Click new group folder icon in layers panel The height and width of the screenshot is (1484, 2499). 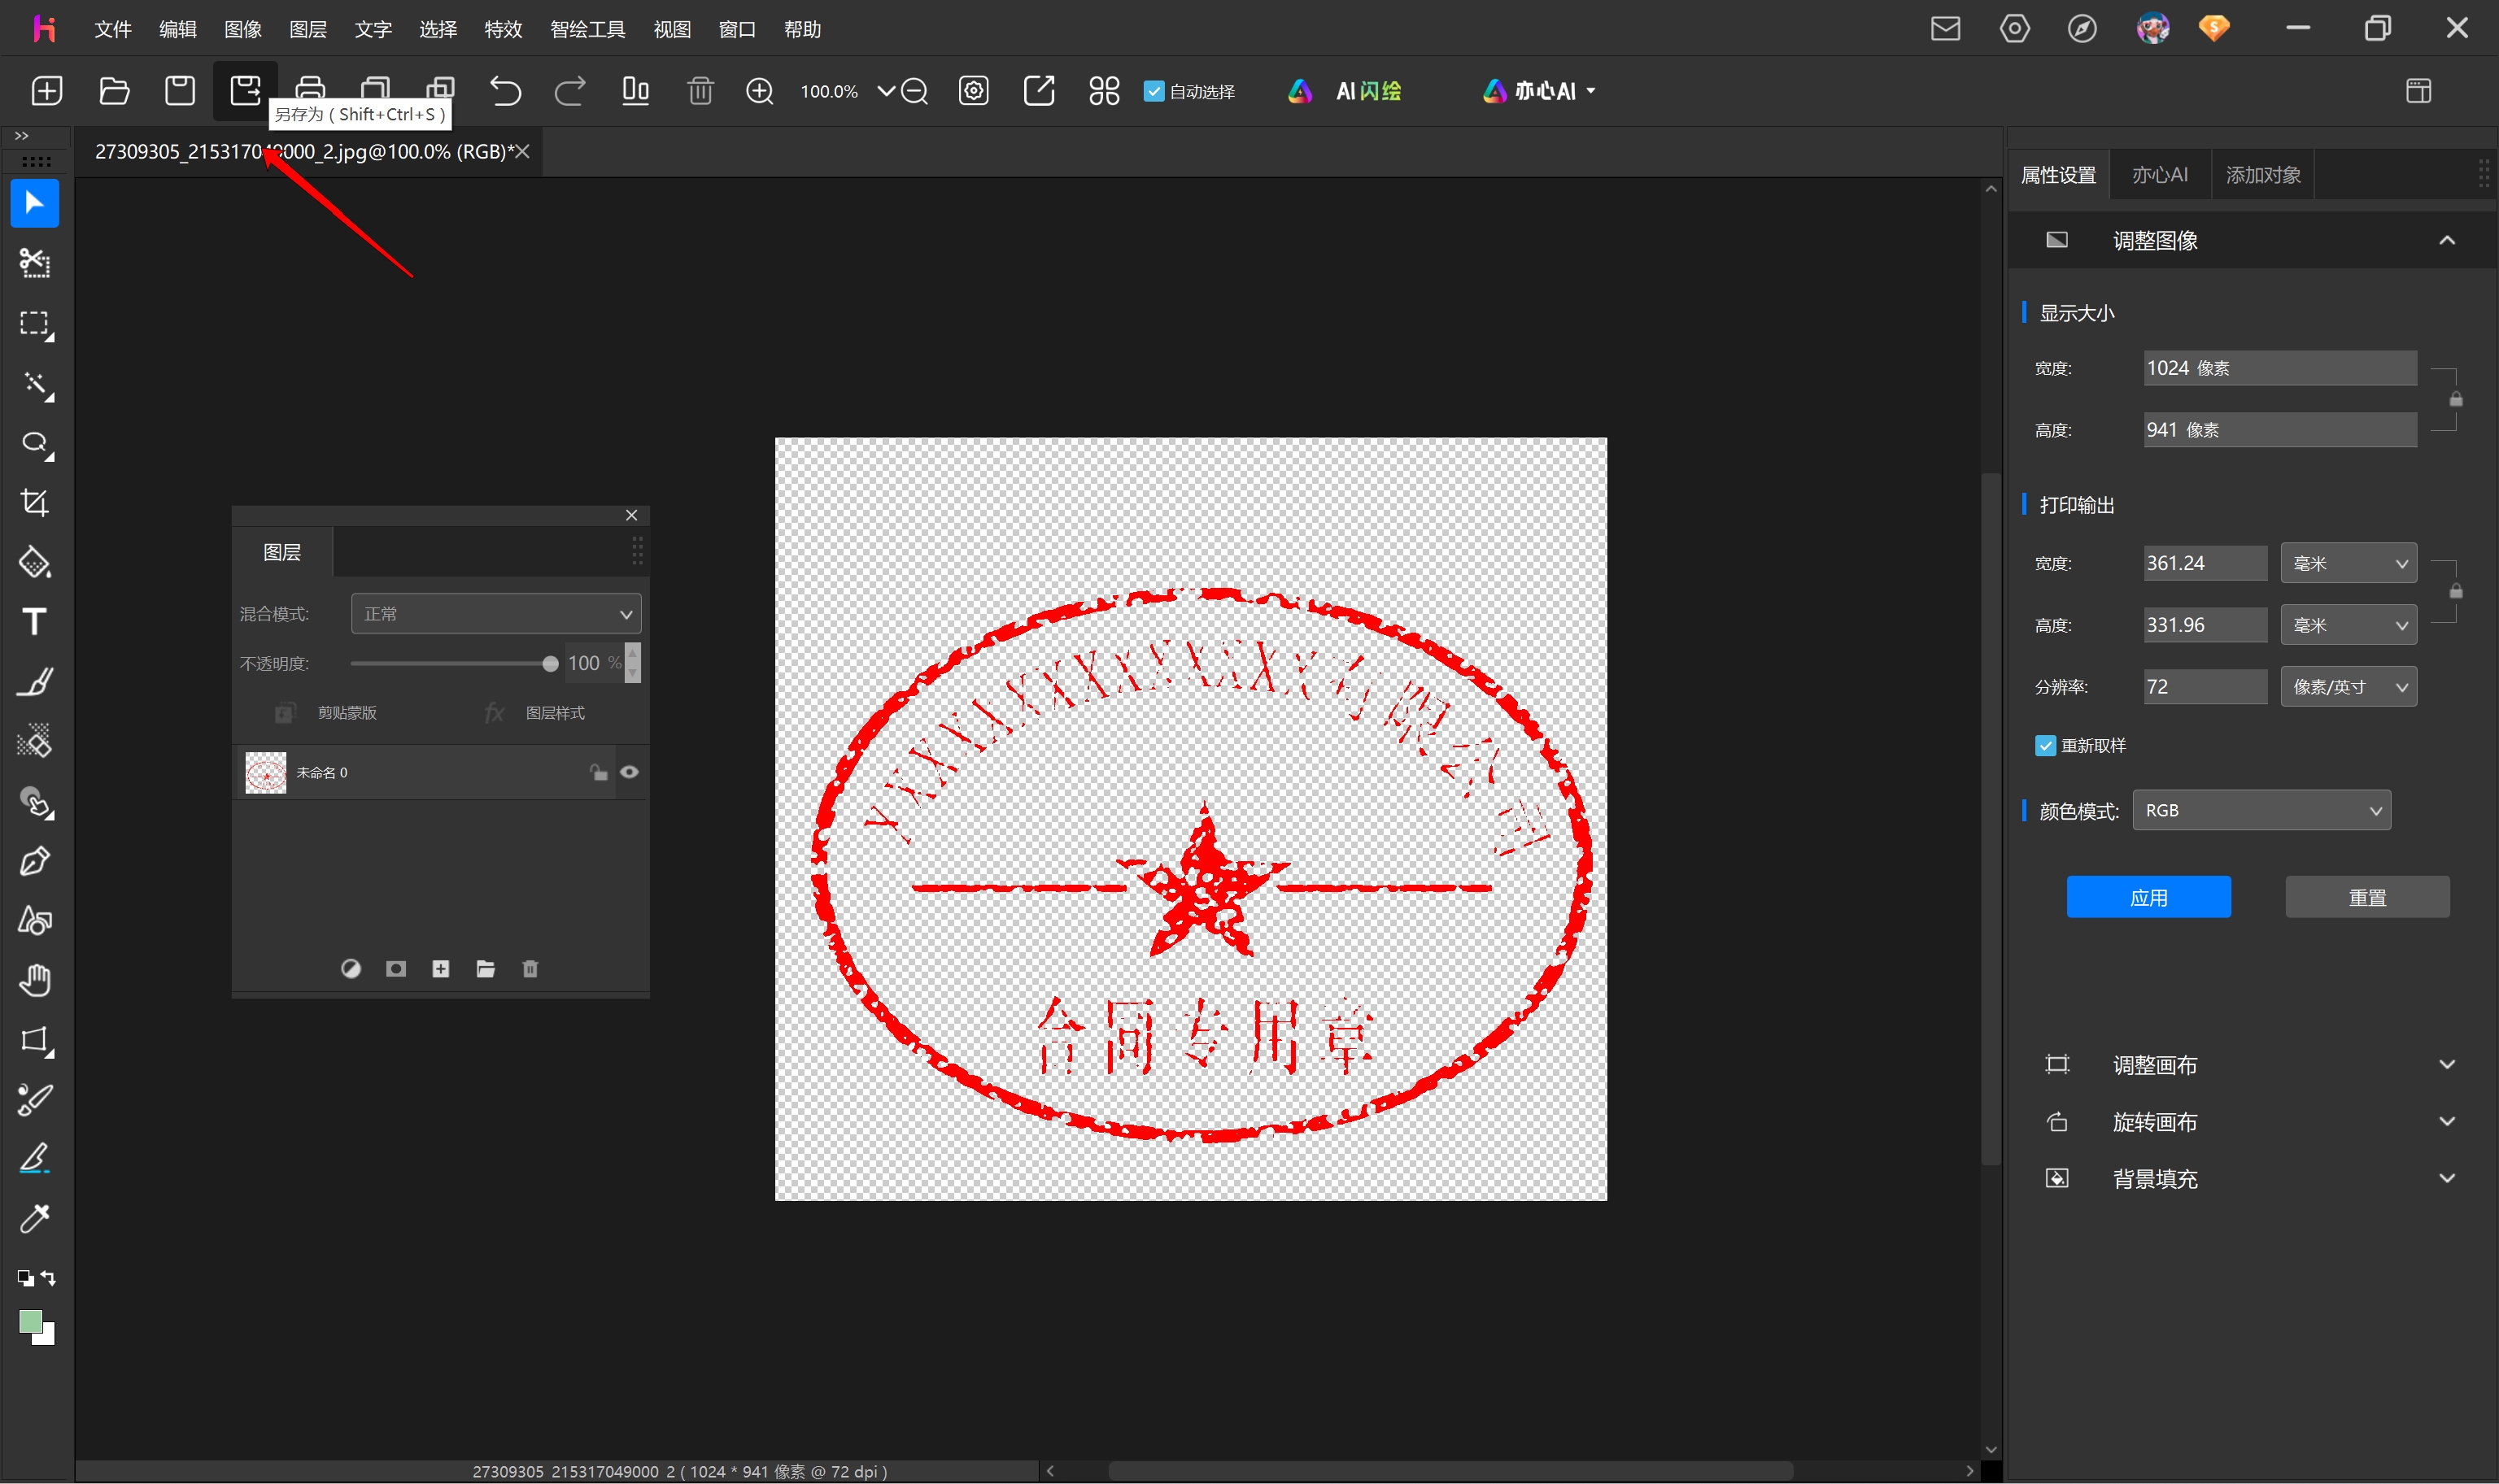tap(486, 969)
